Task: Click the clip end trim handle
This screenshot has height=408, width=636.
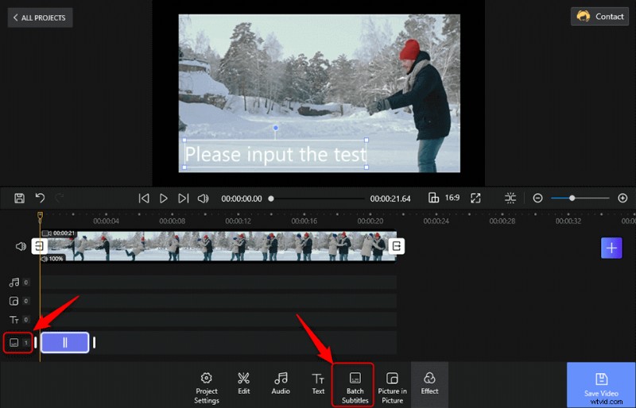Action: coord(396,246)
